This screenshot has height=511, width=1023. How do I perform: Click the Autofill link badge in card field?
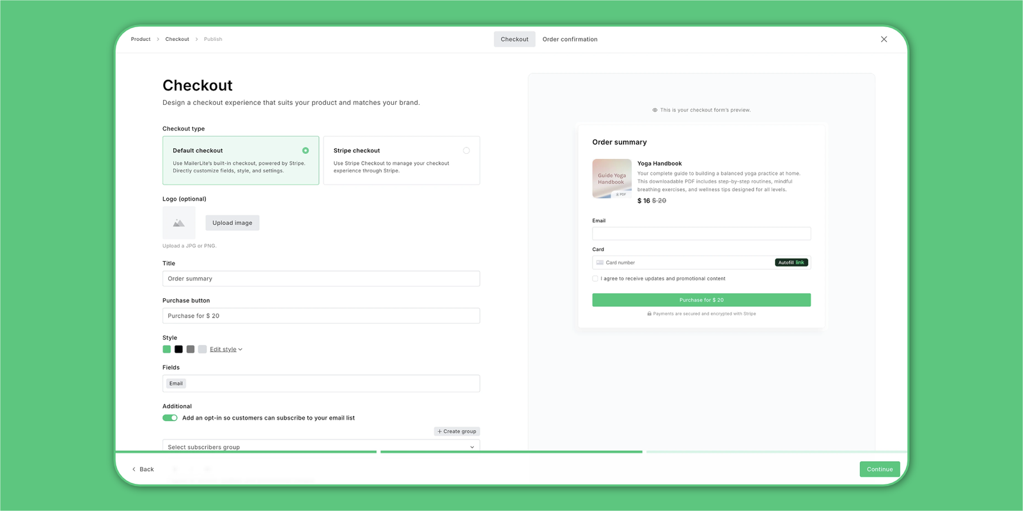click(x=791, y=263)
